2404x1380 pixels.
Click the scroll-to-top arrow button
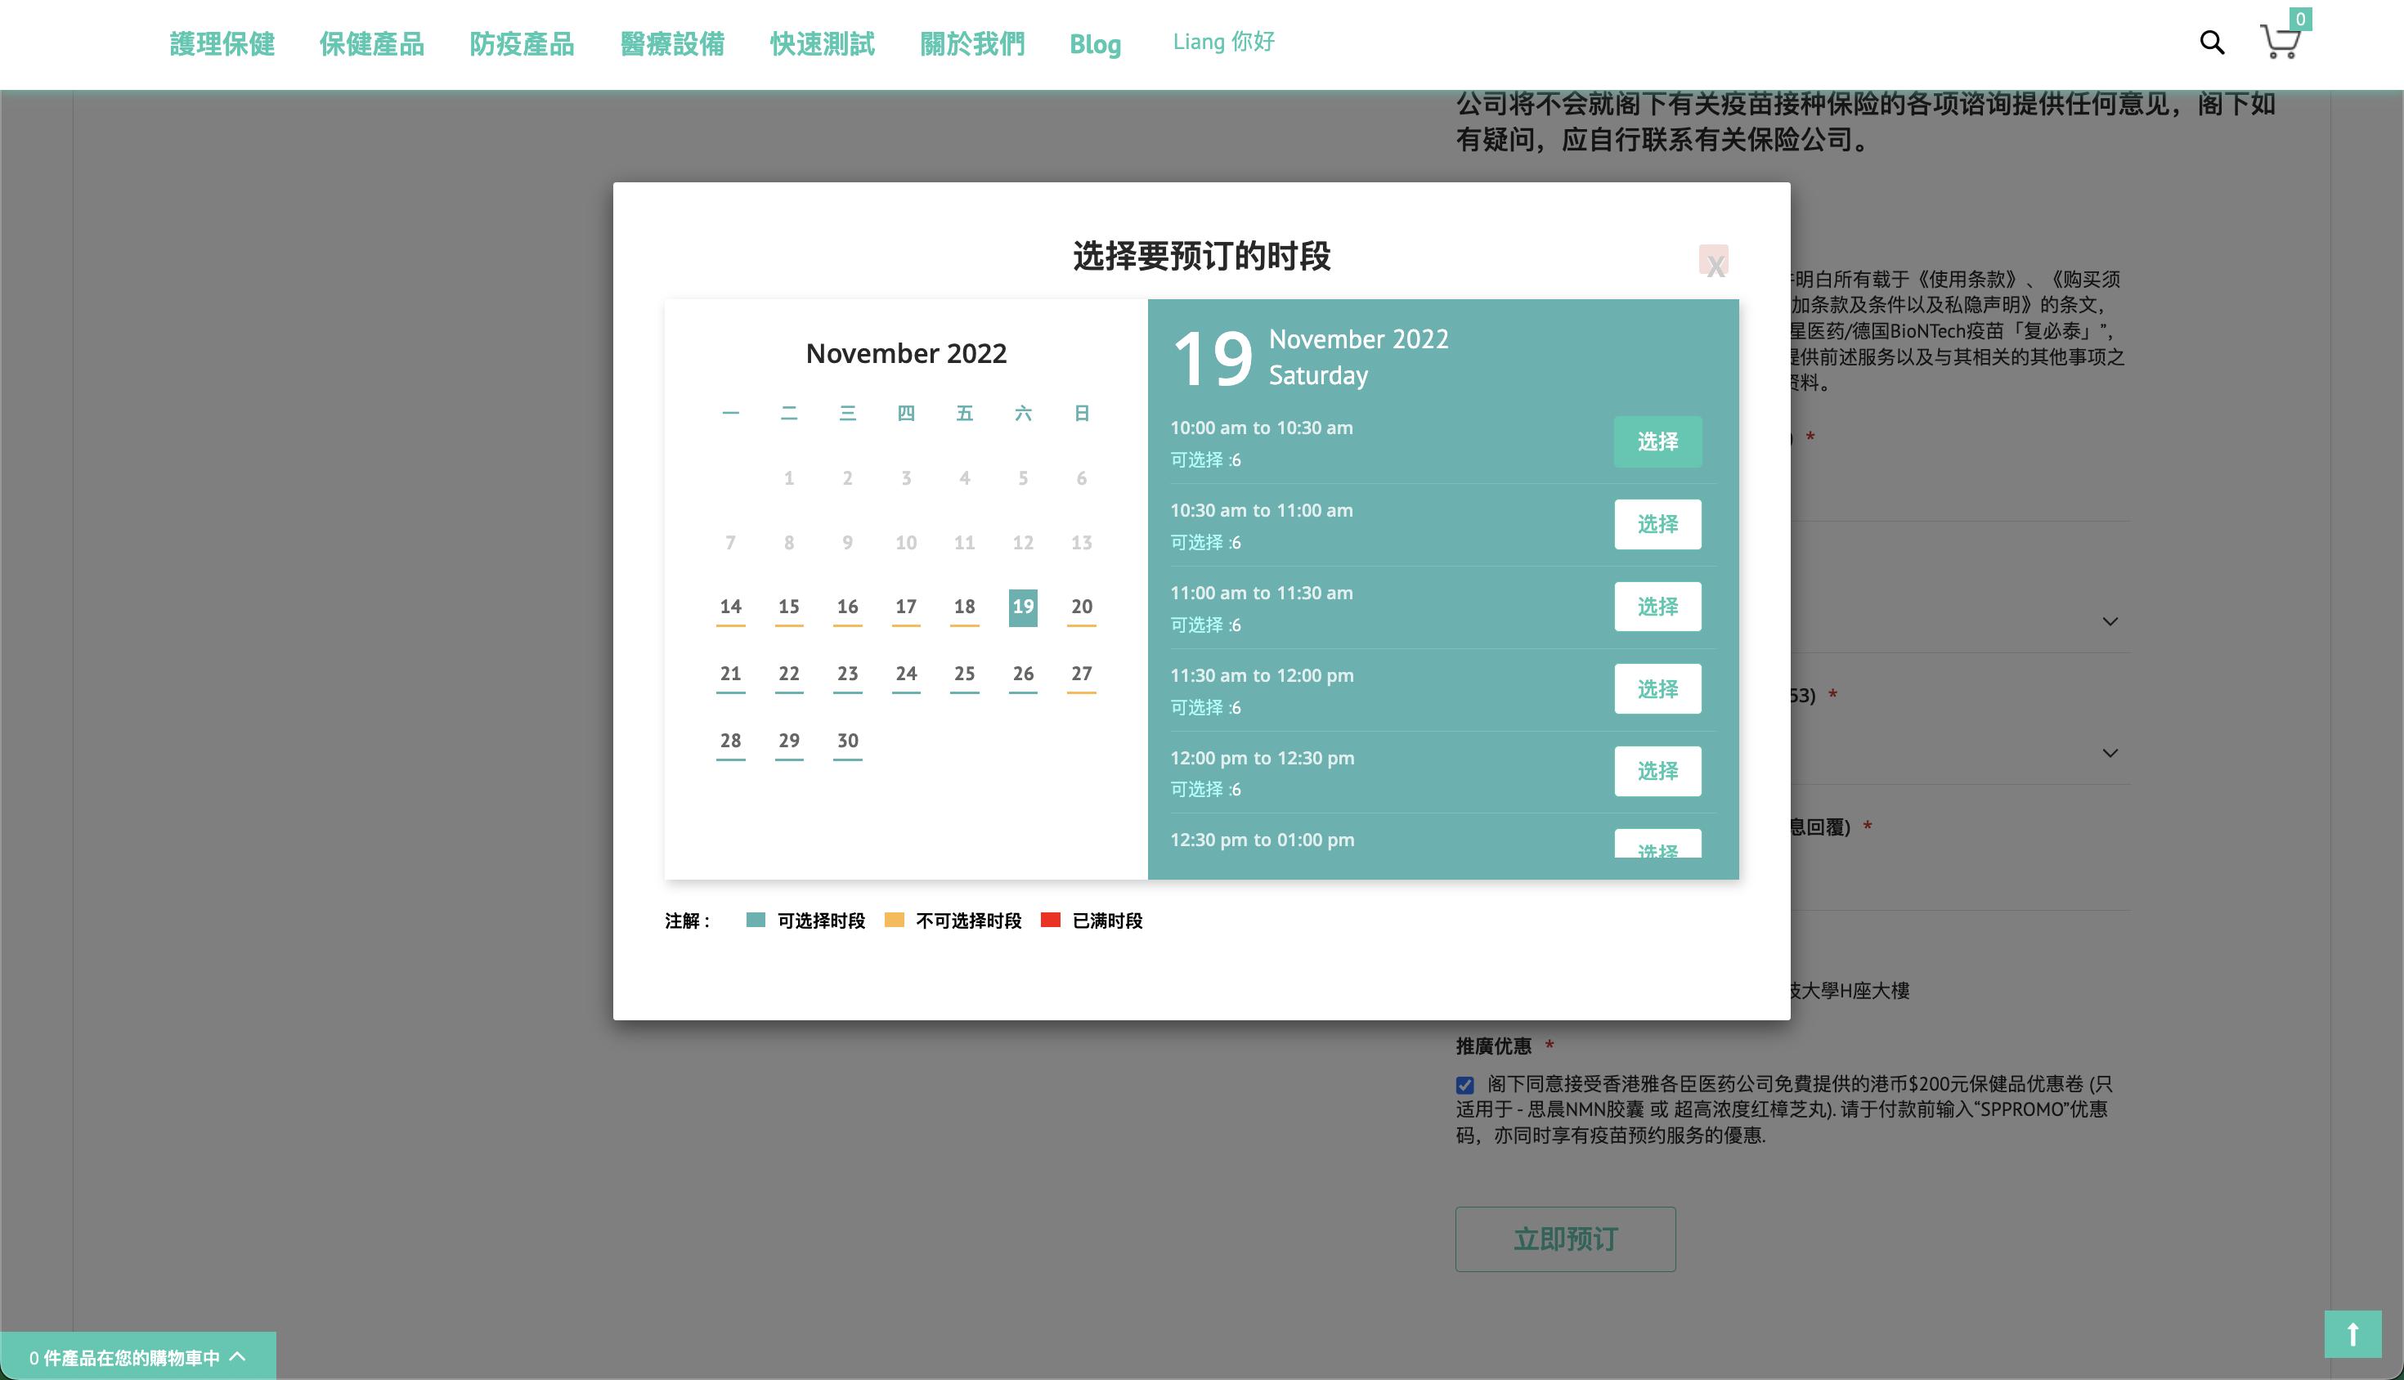2352,1333
